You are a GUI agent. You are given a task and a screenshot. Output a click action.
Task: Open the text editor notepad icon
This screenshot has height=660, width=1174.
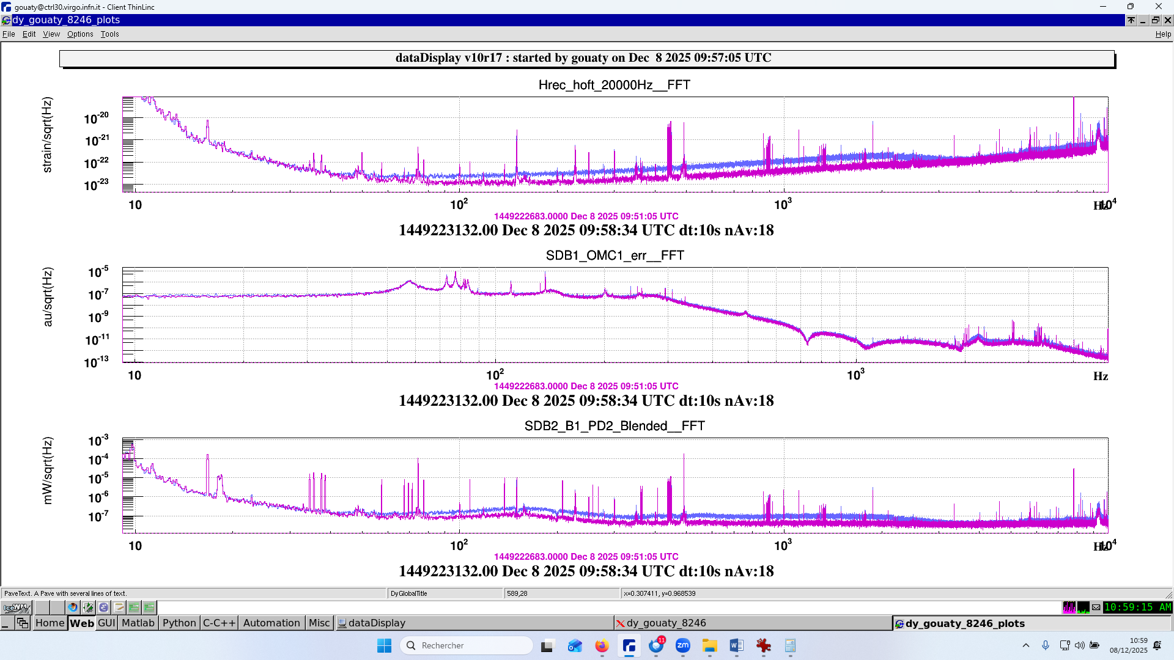(119, 607)
